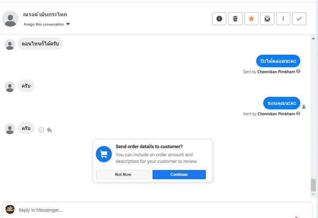Image resolution: width=318 pixels, height=218 pixels.
Task: Open info icon beside the first 'Sent by' label
Action: tap(298, 71)
